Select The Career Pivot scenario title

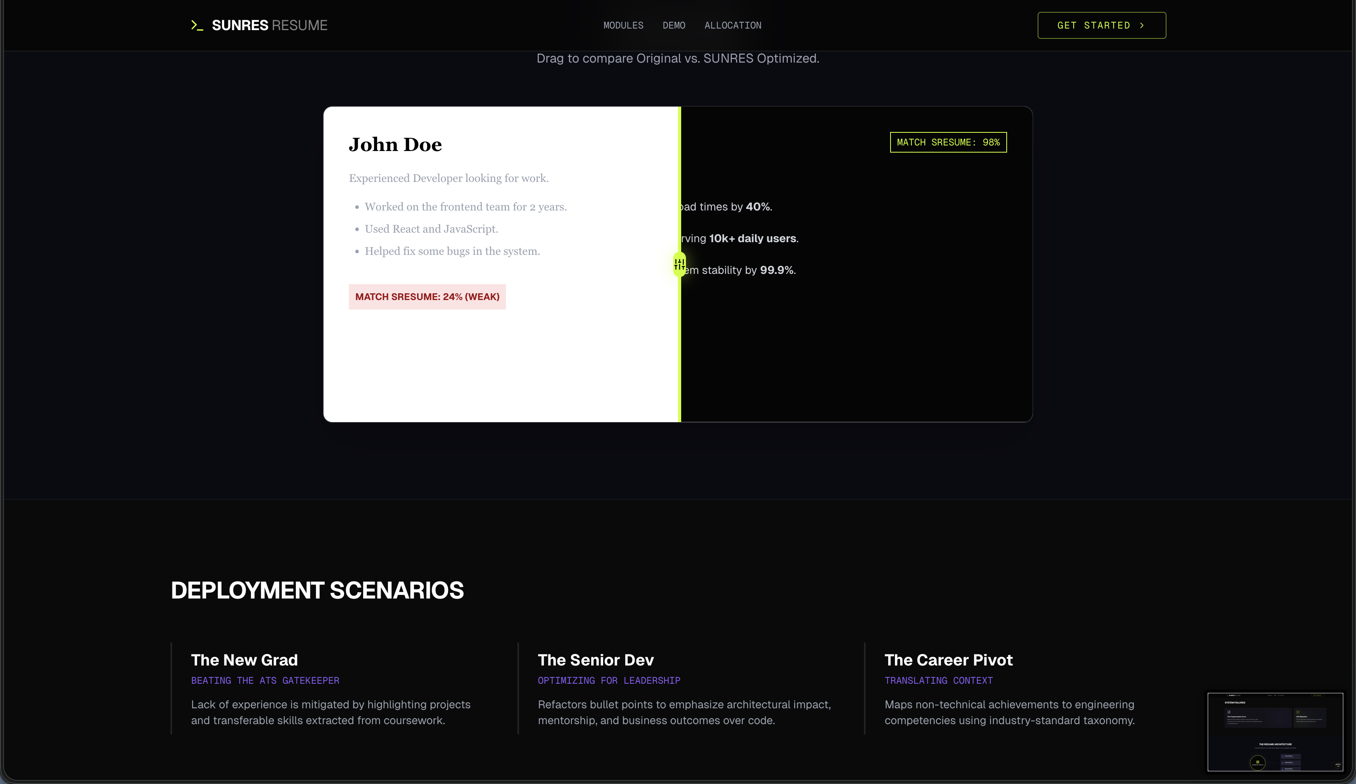click(x=948, y=660)
